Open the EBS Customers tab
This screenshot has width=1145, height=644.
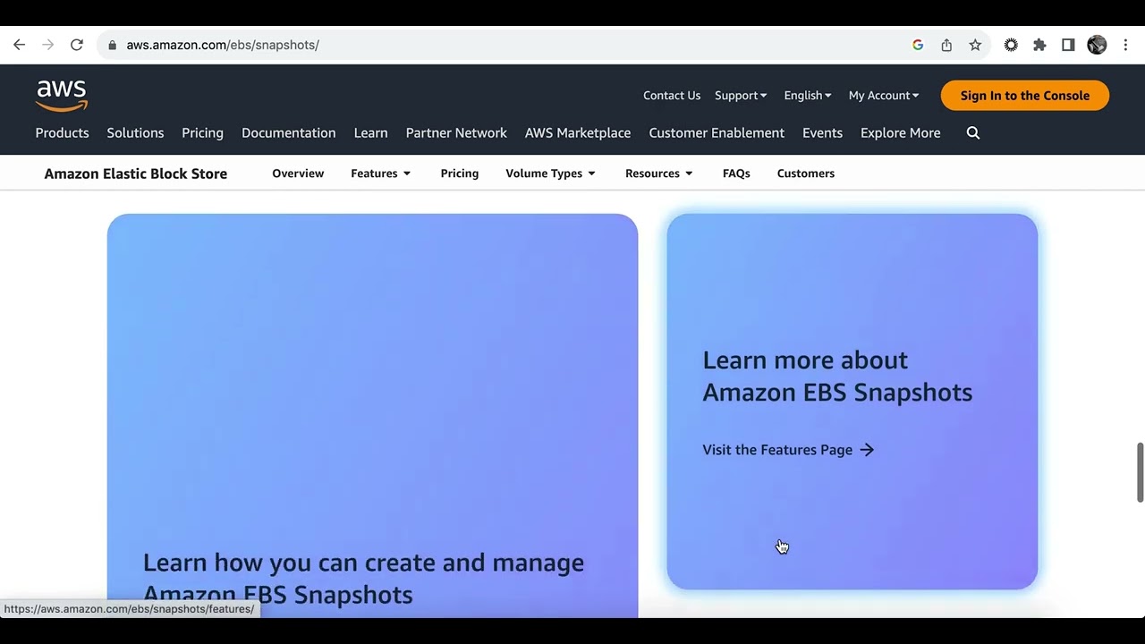[806, 174]
